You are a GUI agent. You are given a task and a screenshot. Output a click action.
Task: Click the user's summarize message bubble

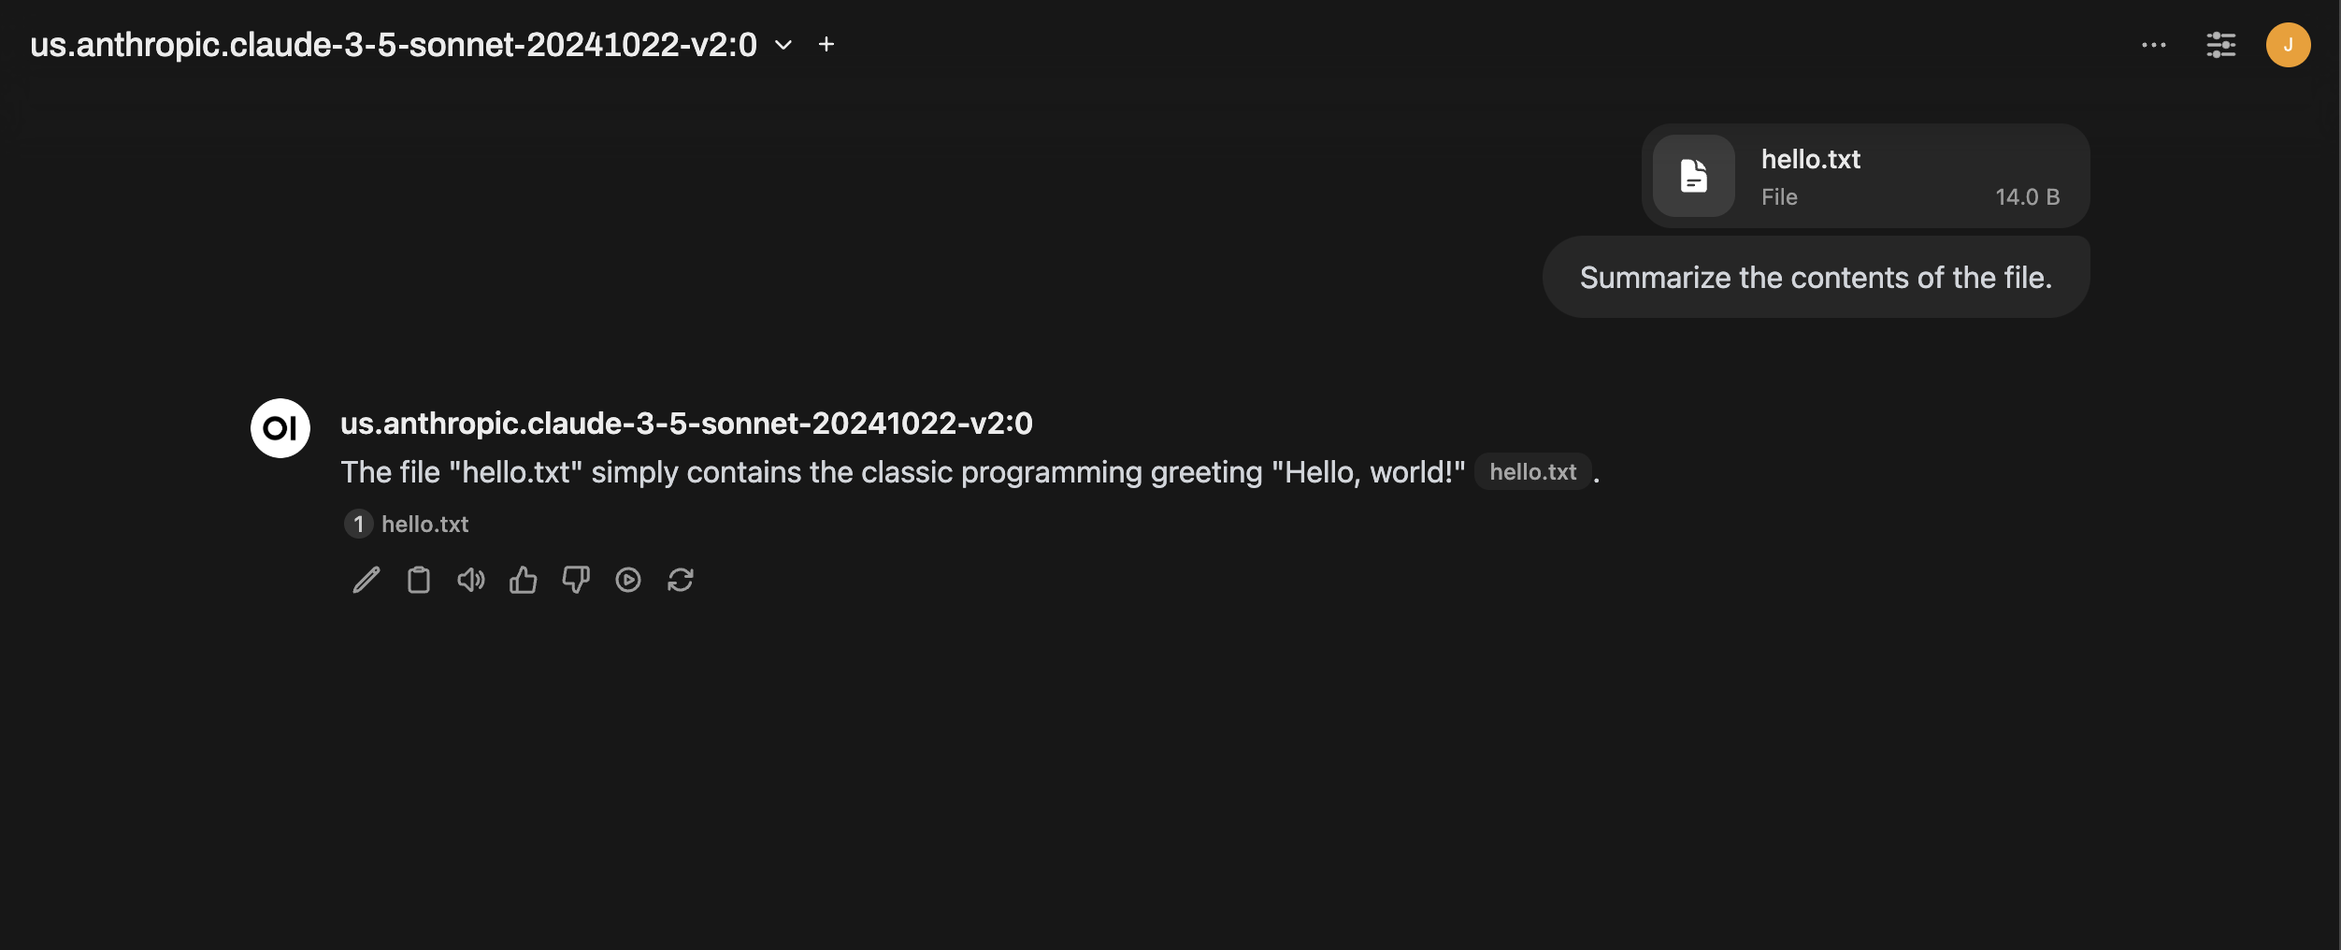[x=1815, y=276]
